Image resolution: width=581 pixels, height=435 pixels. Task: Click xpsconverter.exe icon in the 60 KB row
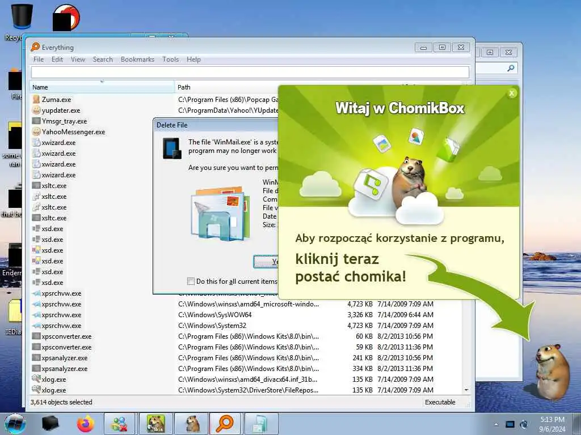[36, 336]
